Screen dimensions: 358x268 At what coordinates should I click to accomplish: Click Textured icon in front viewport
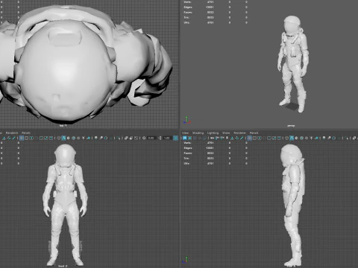click(78, 138)
